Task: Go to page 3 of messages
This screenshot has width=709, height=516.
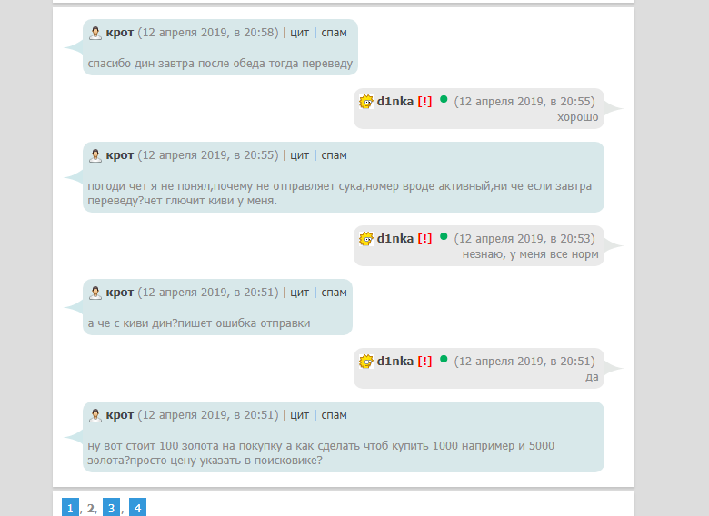Action: pyautogui.click(x=111, y=508)
